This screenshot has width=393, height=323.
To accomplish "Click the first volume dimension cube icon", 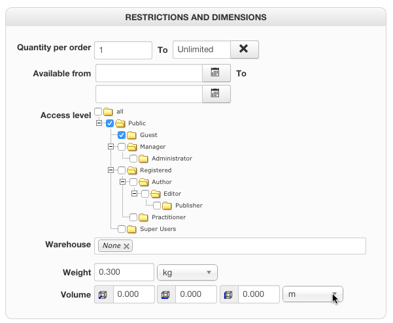I will [x=104, y=295].
